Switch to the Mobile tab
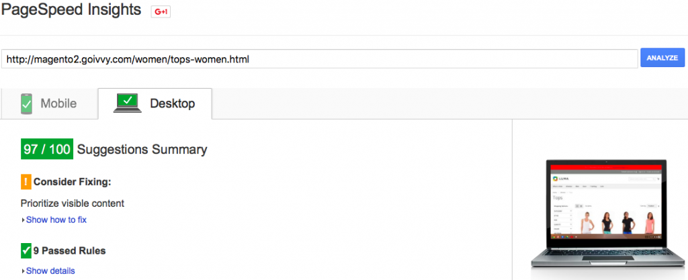Viewport: 688px width, 280px height. pos(49,103)
